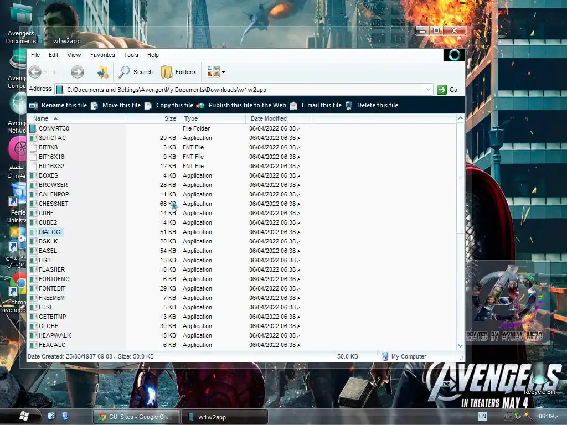Click the green Go arrow button
567x425 pixels.
point(441,89)
